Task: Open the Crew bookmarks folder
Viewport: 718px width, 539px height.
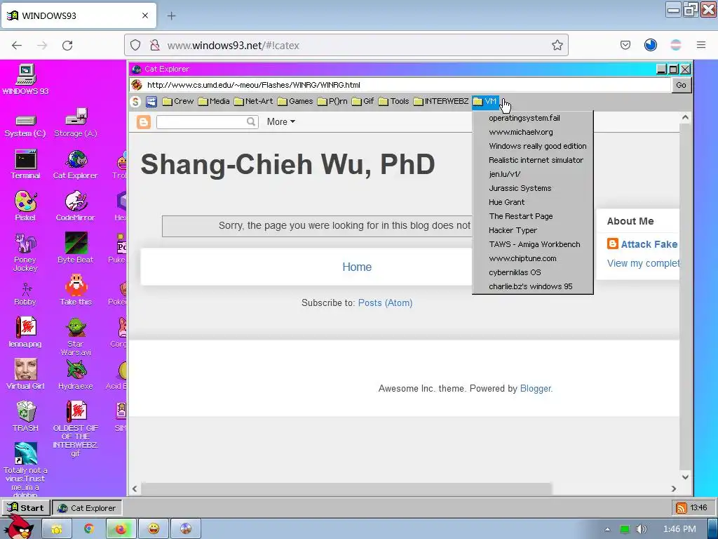Action: coord(178,101)
